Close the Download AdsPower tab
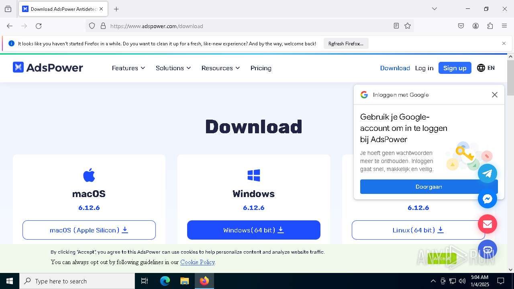Image resolution: width=514 pixels, height=289 pixels. pyautogui.click(x=101, y=9)
